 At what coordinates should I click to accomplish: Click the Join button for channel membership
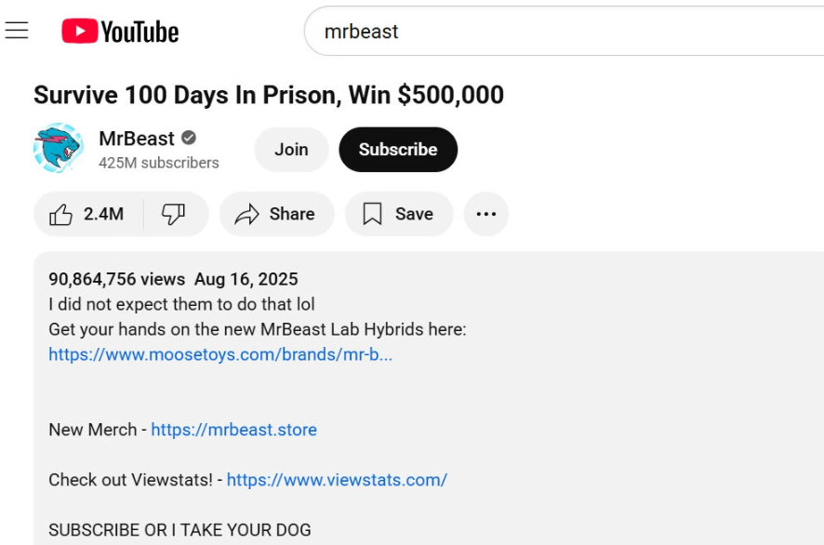291,149
